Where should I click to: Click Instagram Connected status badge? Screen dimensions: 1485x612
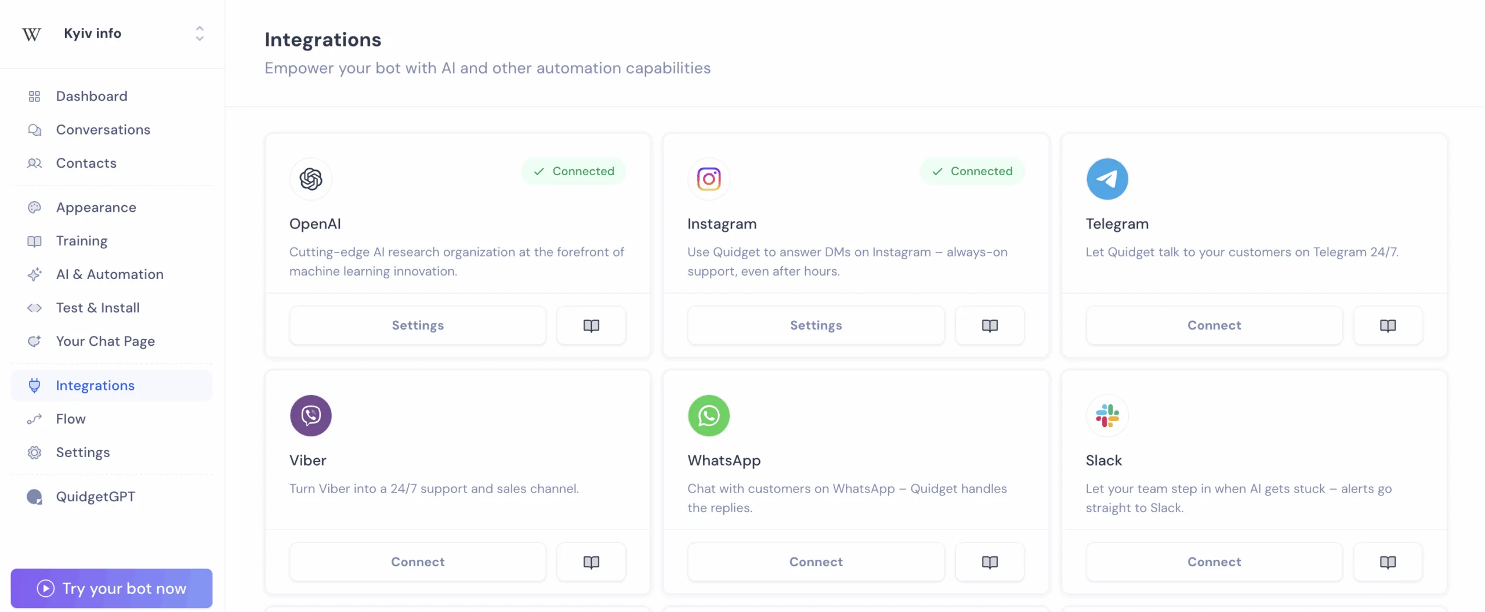[x=972, y=171]
